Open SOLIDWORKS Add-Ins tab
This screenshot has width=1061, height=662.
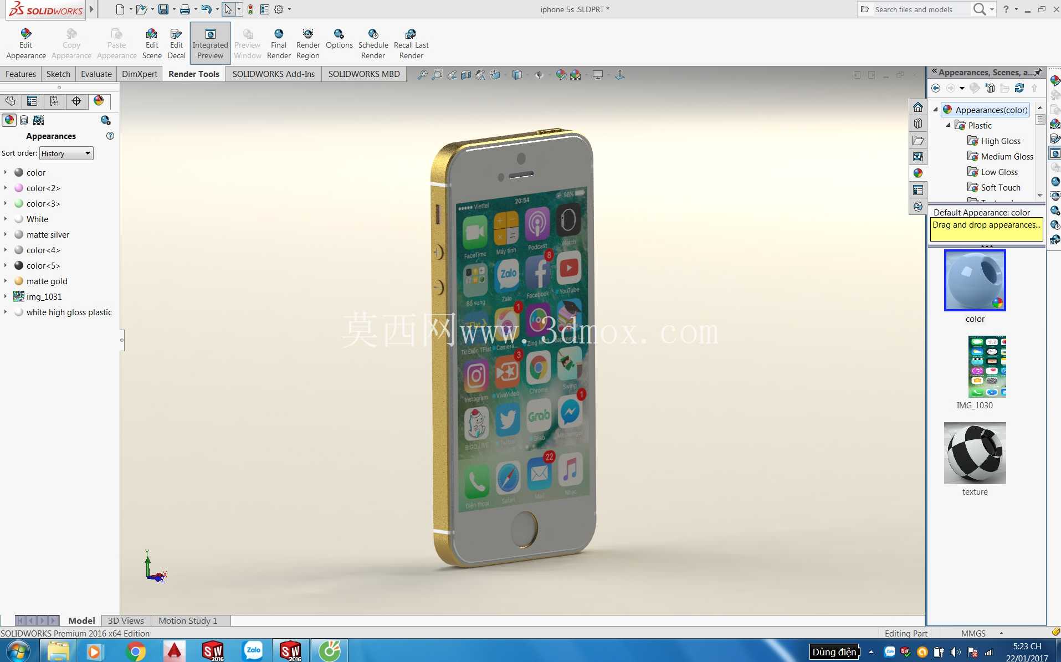pyautogui.click(x=273, y=74)
